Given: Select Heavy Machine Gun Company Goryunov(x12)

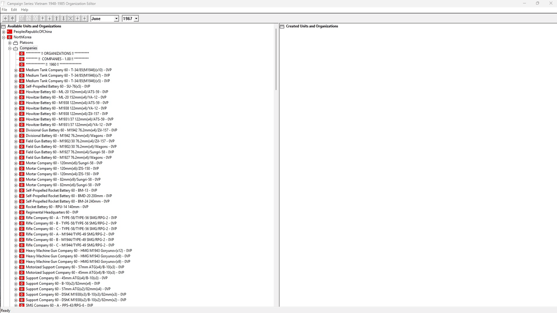Looking at the screenshot, I should pos(79,251).
